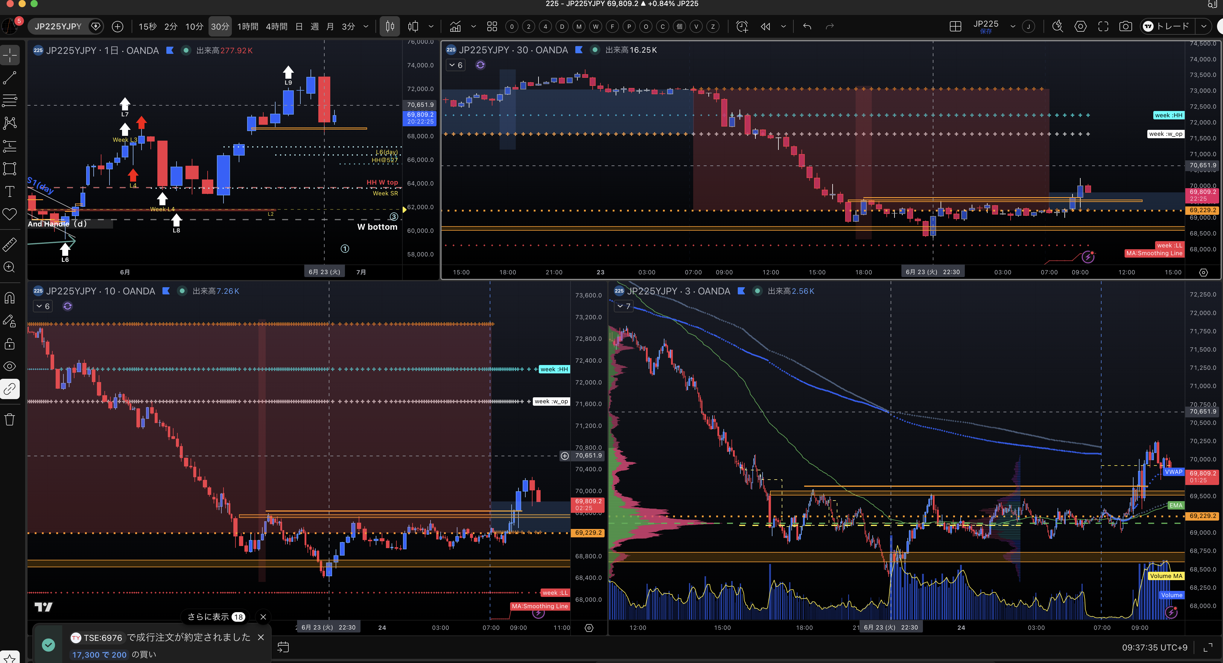Open chart settings hexagon icon
1223x663 pixels.
(1081, 27)
